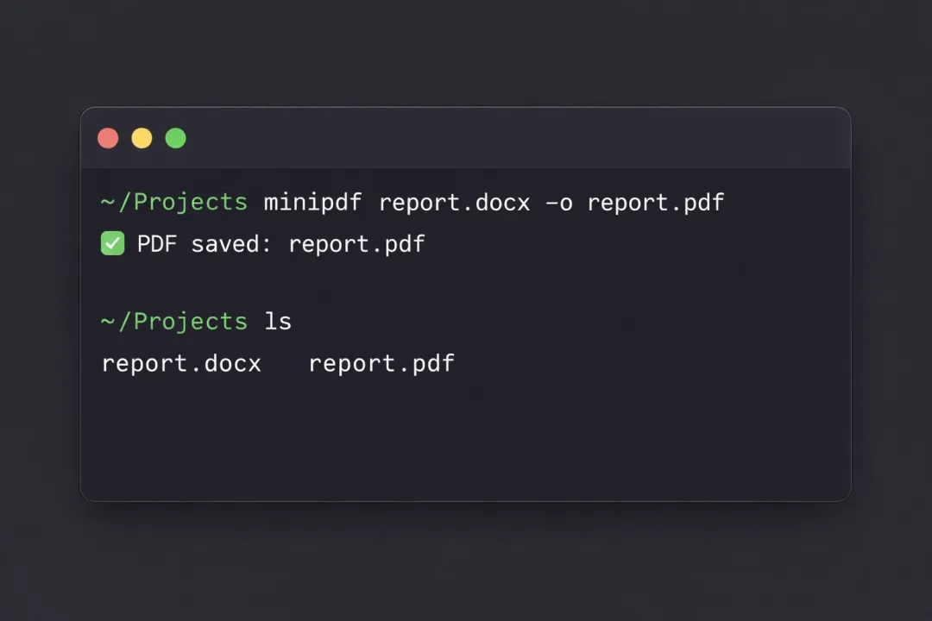Click the -o flag in the command

pyautogui.click(x=558, y=204)
